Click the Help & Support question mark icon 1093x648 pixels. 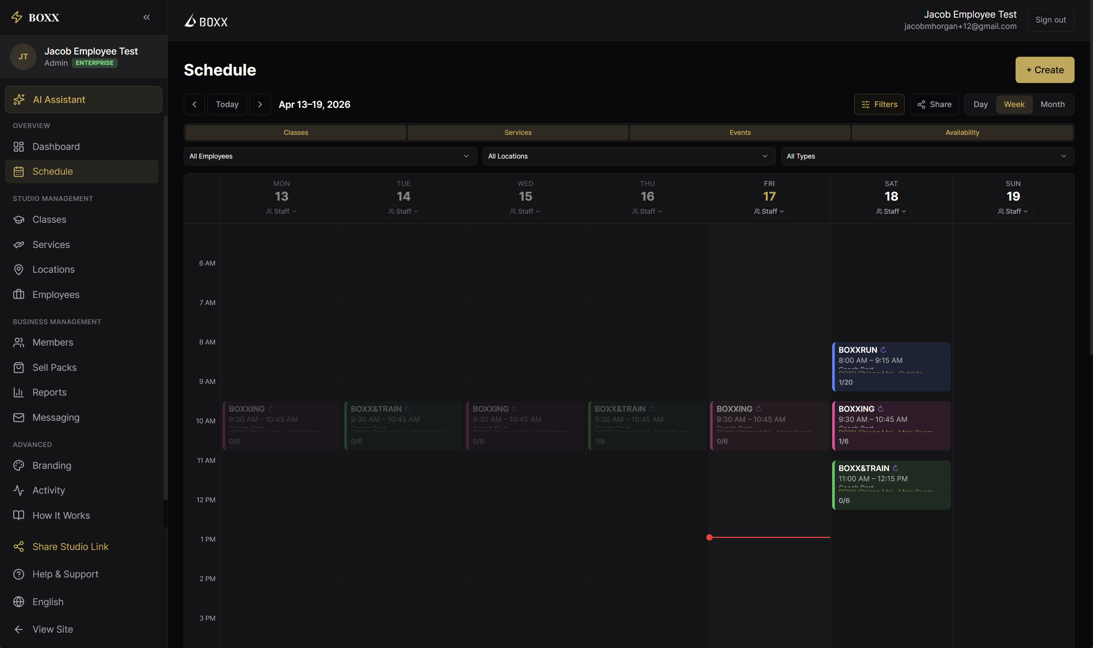click(x=18, y=574)
